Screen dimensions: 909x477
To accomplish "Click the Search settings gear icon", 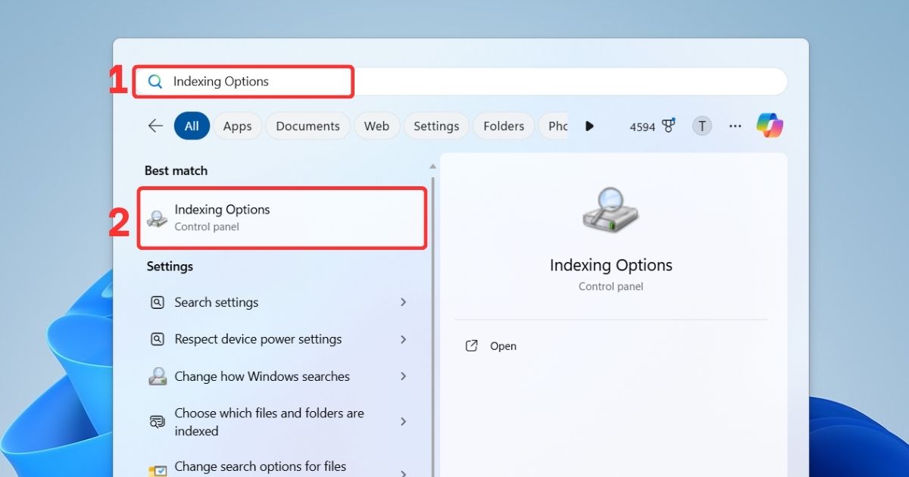I will (157, 302).
